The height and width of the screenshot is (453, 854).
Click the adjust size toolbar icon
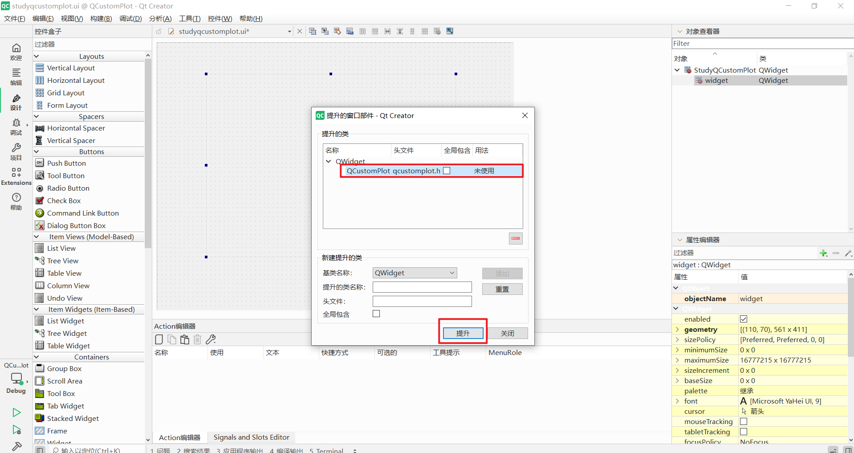pos(450,31)
